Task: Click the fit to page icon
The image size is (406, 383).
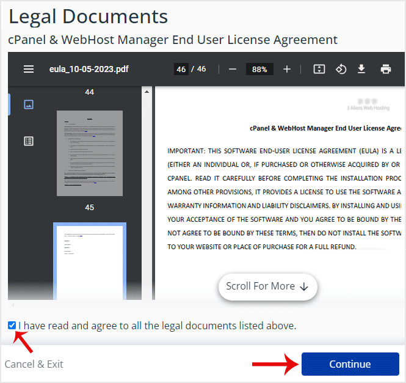Action: point(319,69)
